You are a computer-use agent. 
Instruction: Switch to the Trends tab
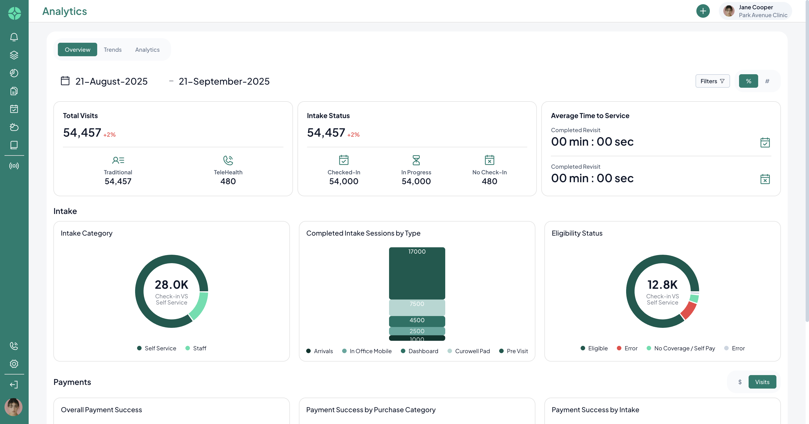[x=112, y=50]
